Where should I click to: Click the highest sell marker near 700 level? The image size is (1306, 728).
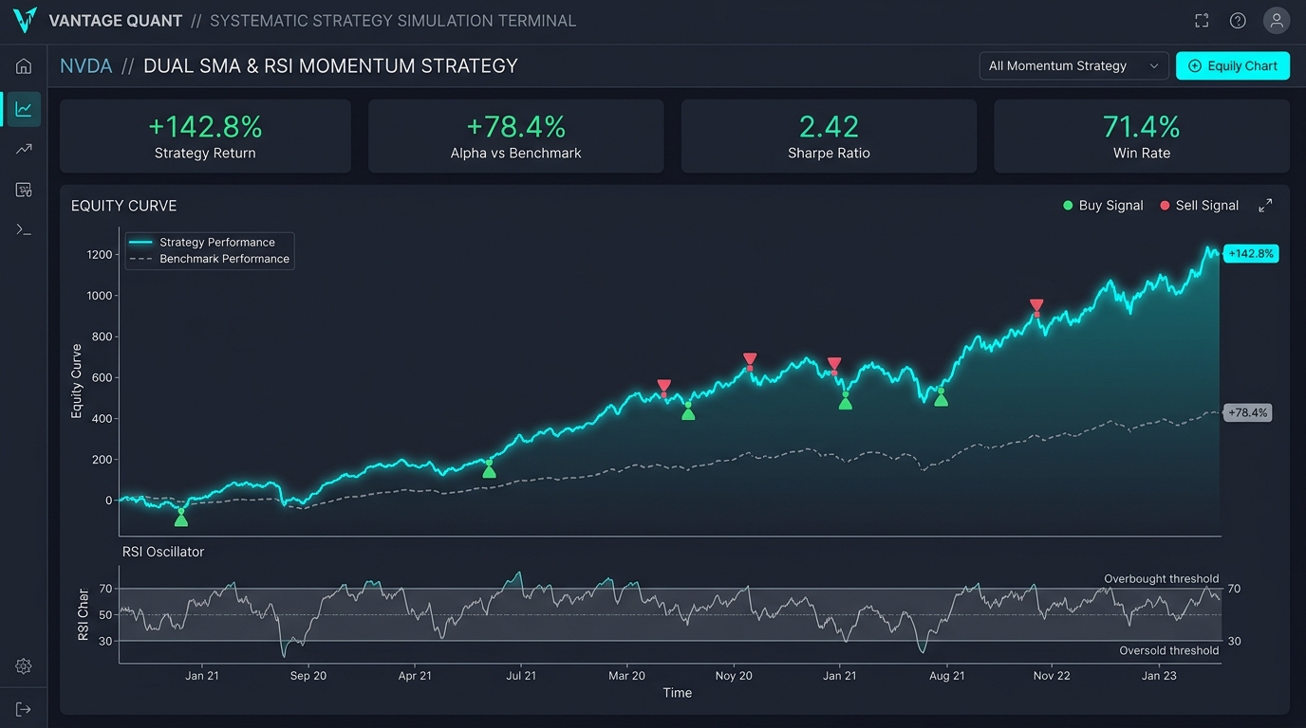coord(750,361)
